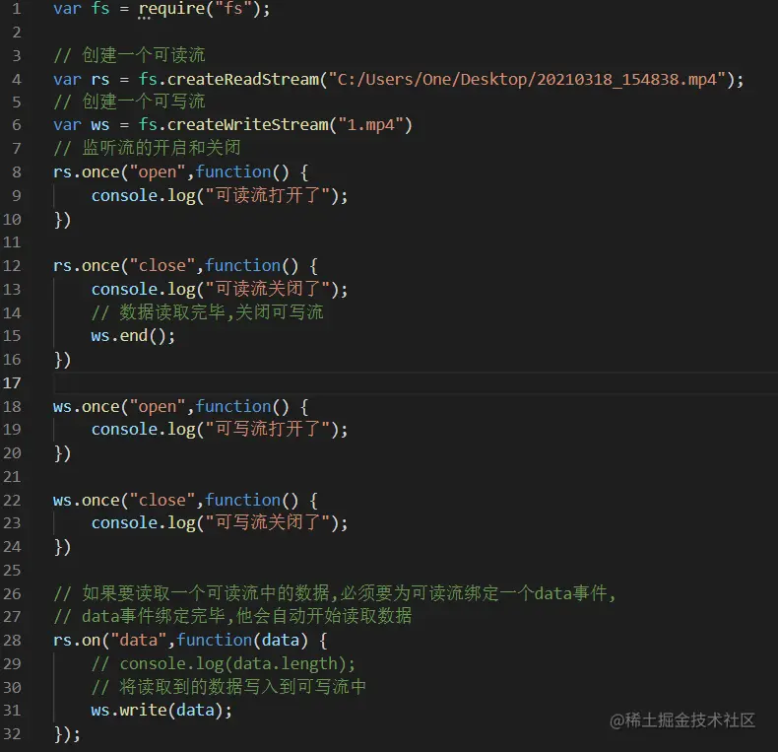The image size is (778, 752).
Task: Click the string "可写流关闭了" on line 23
Action: coord(268,523)
